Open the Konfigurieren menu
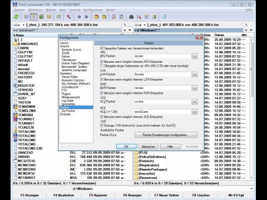Image resolution: width=267 pixels, height=200 pixels. (93, 10)
